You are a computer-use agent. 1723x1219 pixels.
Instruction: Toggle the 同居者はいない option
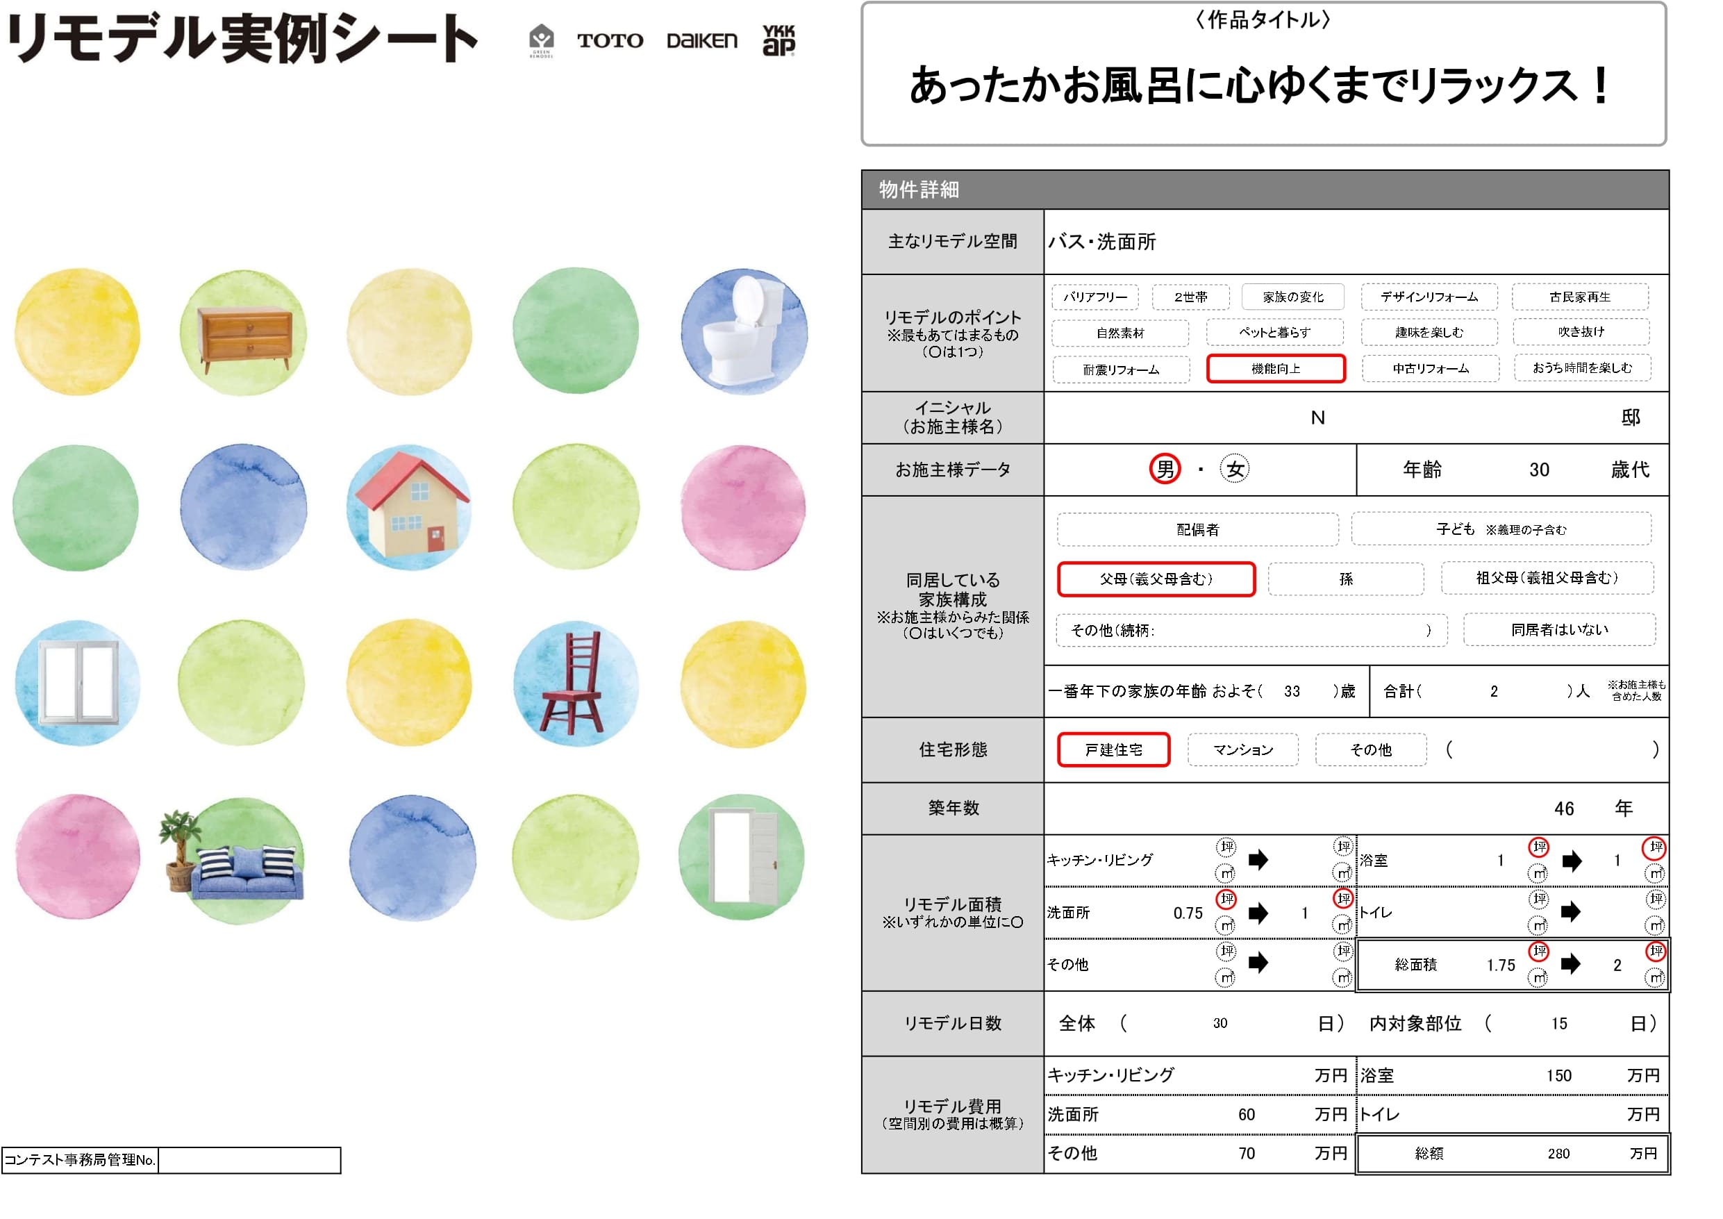[x=1559, y=630]
